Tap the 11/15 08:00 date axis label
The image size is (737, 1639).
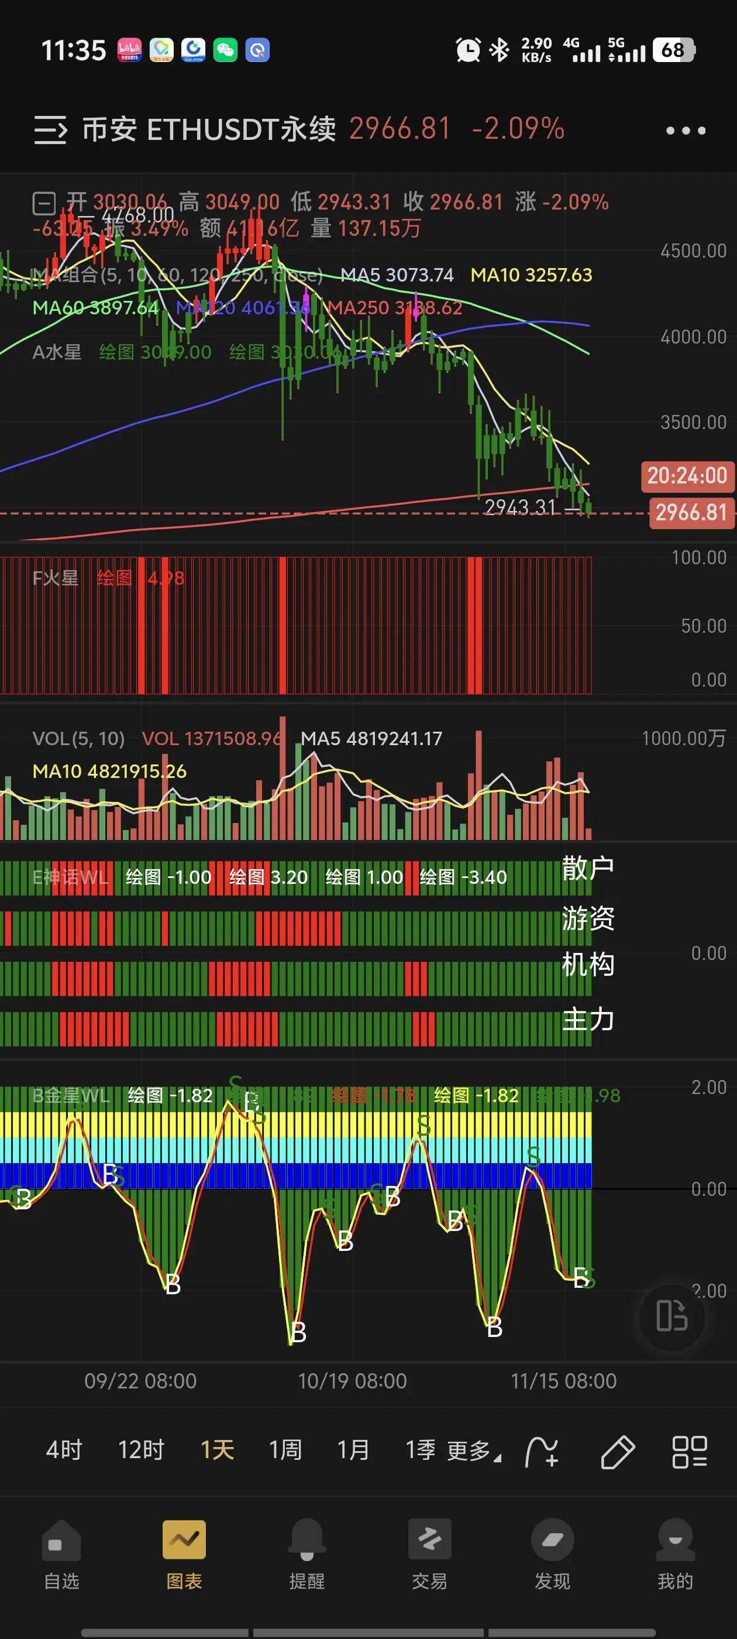click(x=563, y=1381)
